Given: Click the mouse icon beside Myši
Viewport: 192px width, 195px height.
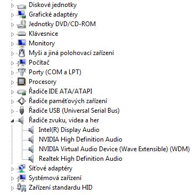Looking at the screenshot, I should click(x=22, y=53).
